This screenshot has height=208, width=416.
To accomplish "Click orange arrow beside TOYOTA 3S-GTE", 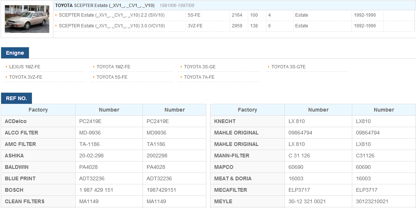I will point(269,67).
